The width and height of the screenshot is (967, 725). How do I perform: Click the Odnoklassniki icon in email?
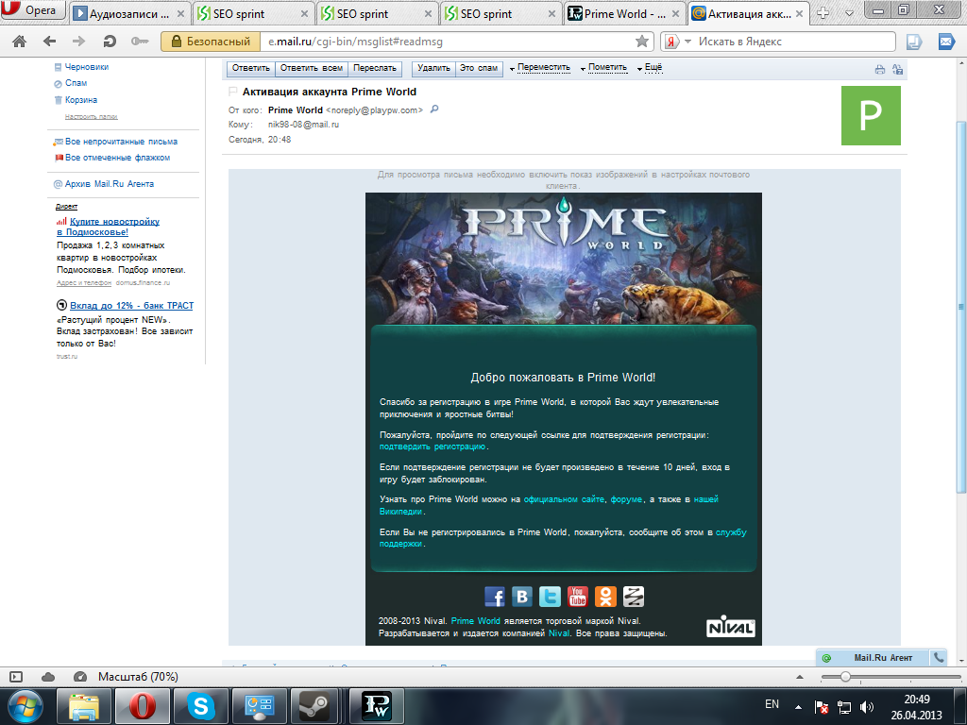605,597
